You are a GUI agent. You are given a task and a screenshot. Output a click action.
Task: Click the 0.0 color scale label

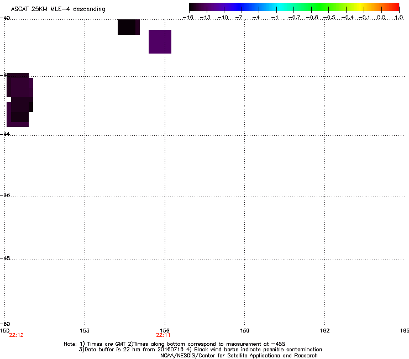click(381, 18)
